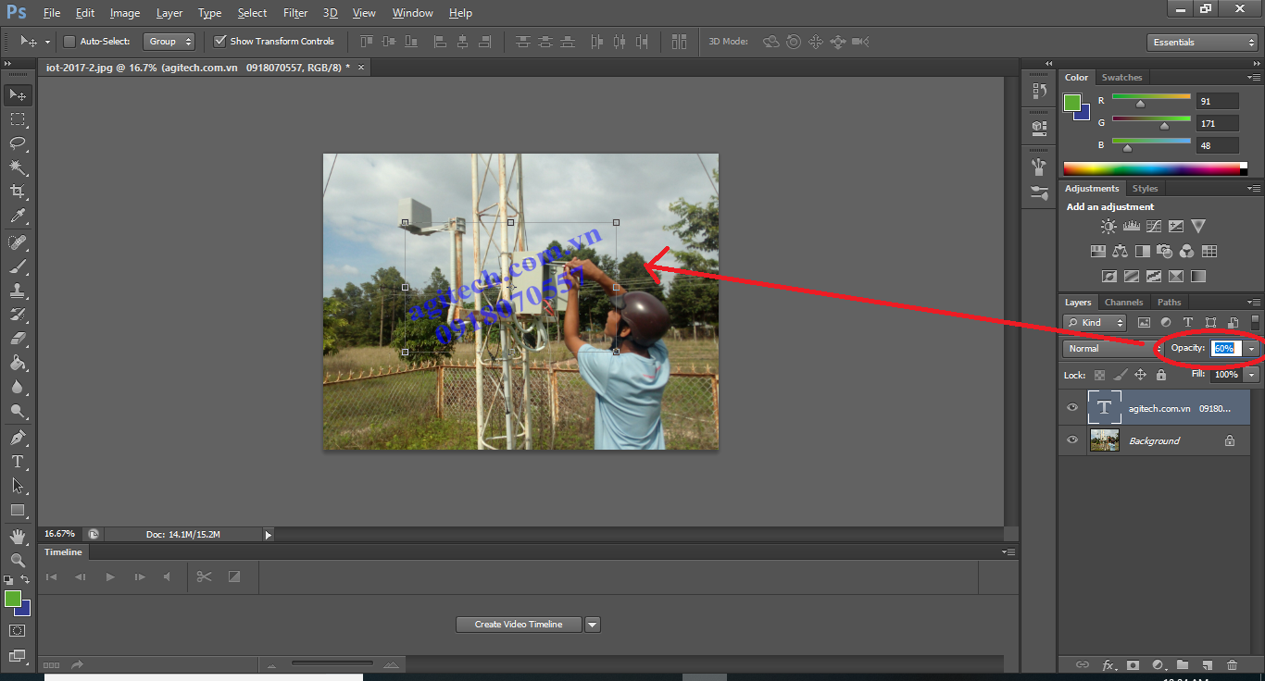
Task: Select the Pen tool
Action: [x=18, y=437]
